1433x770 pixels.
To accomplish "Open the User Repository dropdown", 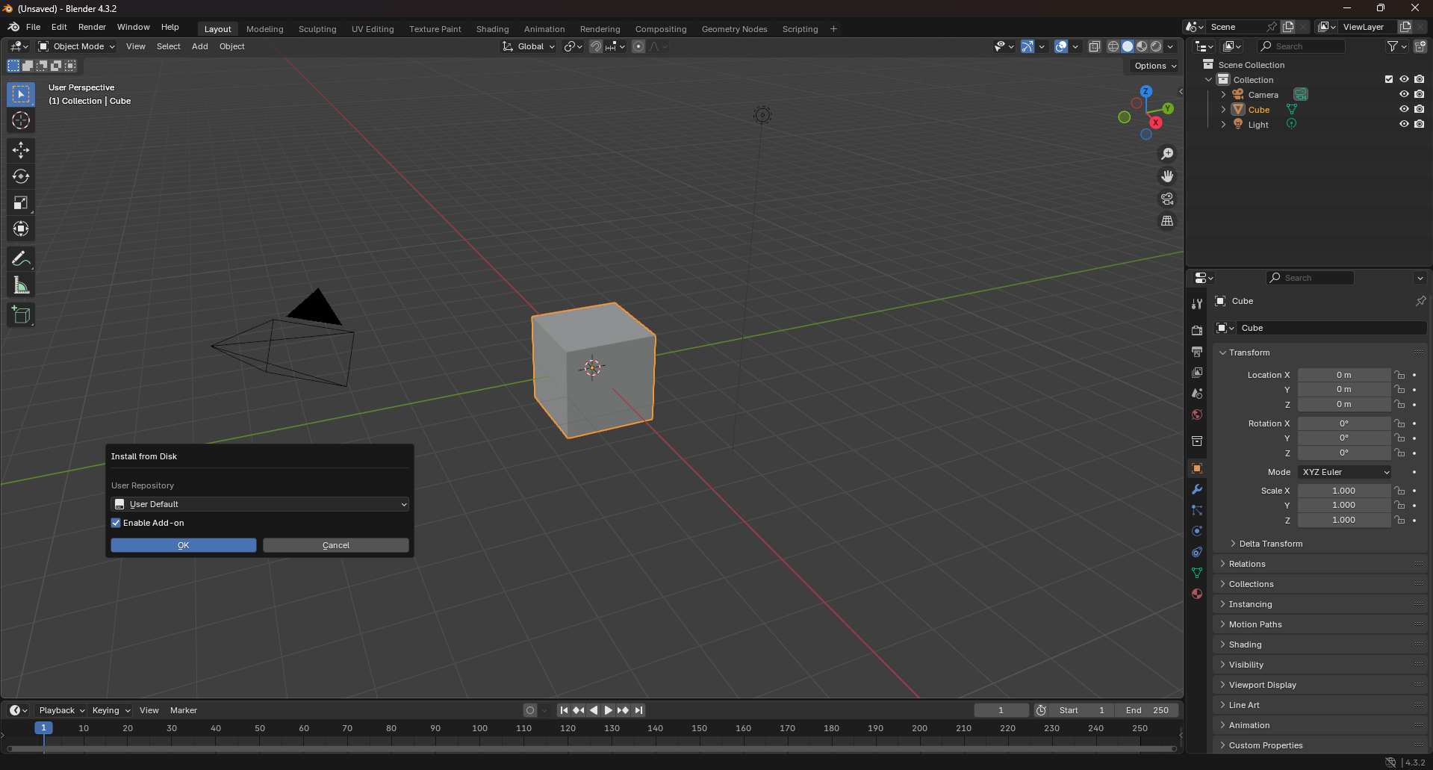I will coord(260,504).
